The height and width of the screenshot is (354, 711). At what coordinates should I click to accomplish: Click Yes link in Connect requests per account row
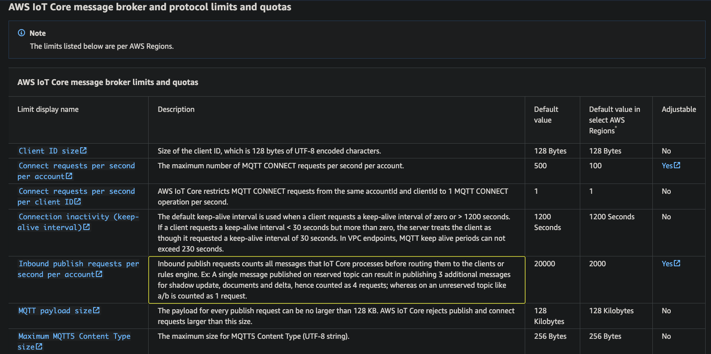pos(667,166)
